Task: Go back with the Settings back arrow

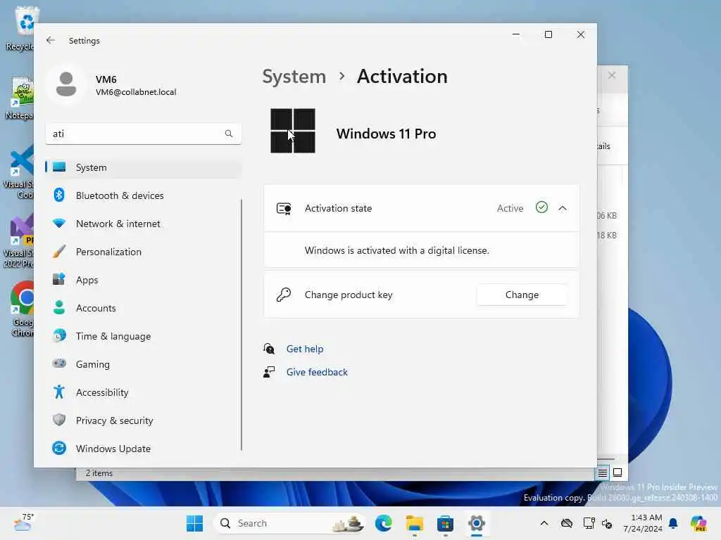Action: click(51, 40)
